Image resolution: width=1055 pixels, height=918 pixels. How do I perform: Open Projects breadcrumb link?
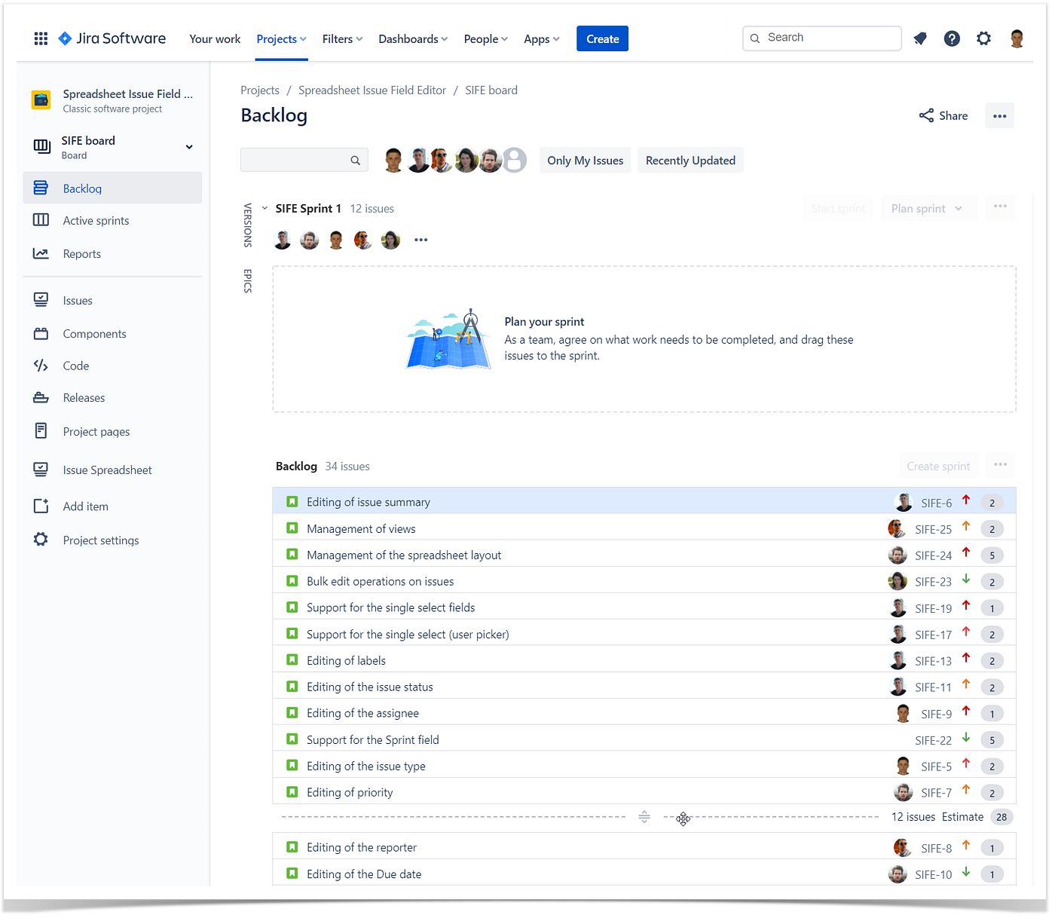260,90
